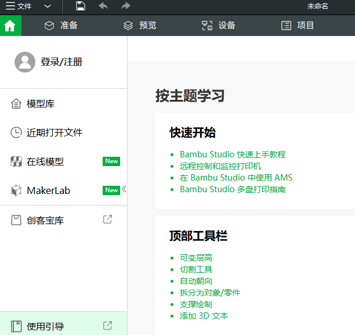Viewport: 355px width, 335px height.
Task: Open the 可变层高 tutorial link
Action: 196,258
